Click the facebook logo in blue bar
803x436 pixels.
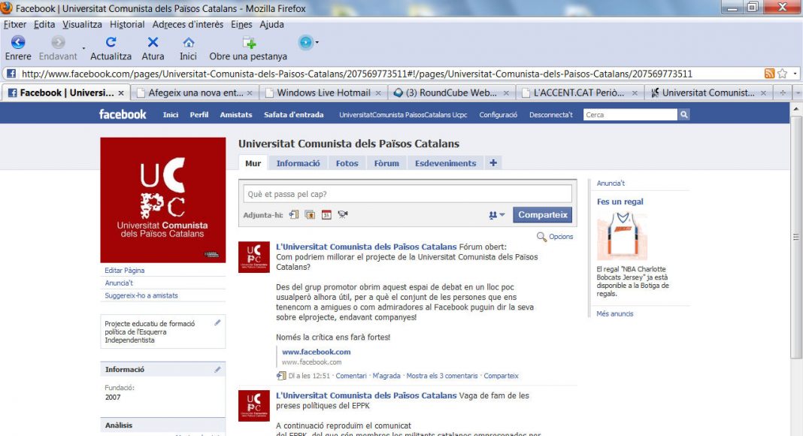123,114
